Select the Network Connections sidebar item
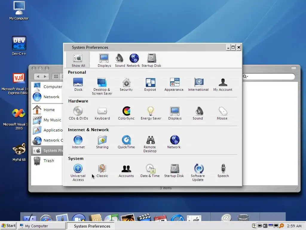Screen dimensions: 306x230 tap(47, 140)
